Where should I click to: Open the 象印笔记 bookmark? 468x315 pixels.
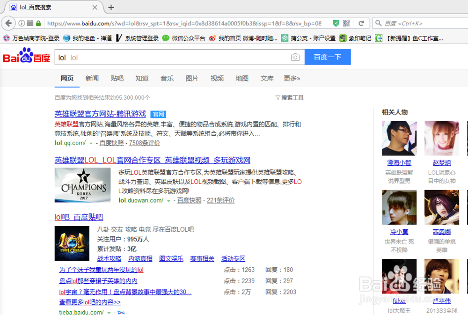click(x=355, y=38)
